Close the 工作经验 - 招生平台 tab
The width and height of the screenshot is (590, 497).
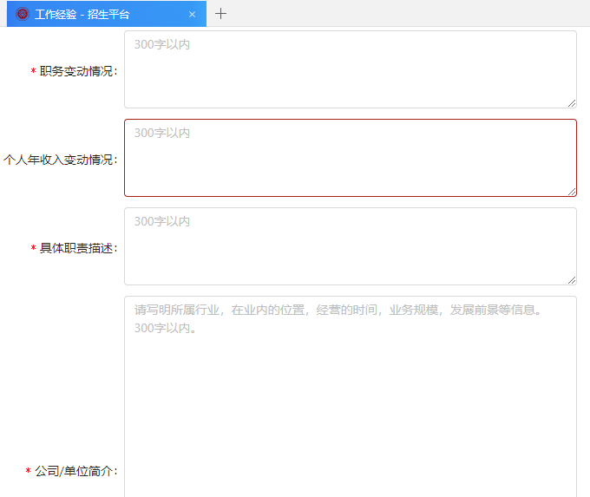tap(192, 14)
